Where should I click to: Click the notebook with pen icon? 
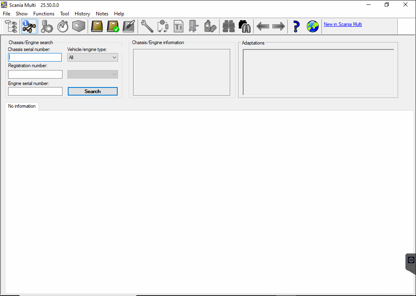[129, 27]
